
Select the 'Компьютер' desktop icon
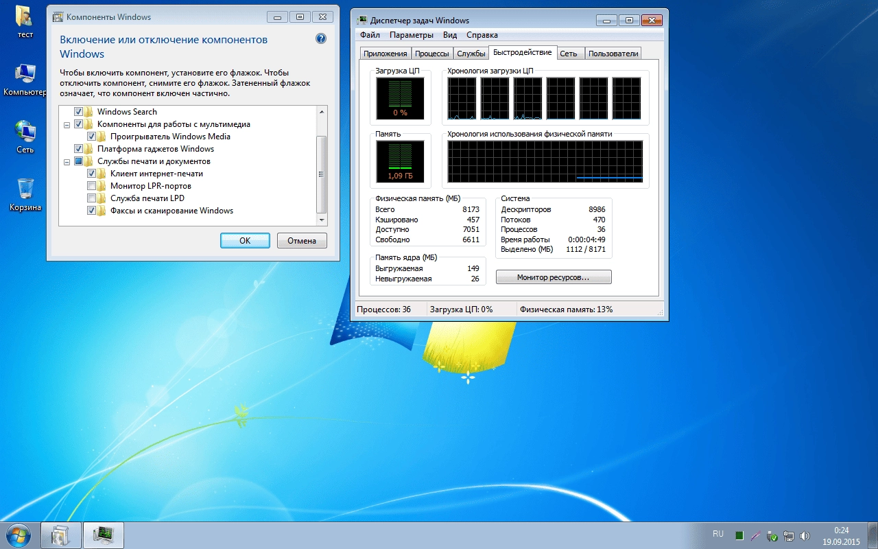25,80
